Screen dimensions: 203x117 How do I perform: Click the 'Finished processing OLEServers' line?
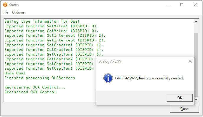point(39,78)
